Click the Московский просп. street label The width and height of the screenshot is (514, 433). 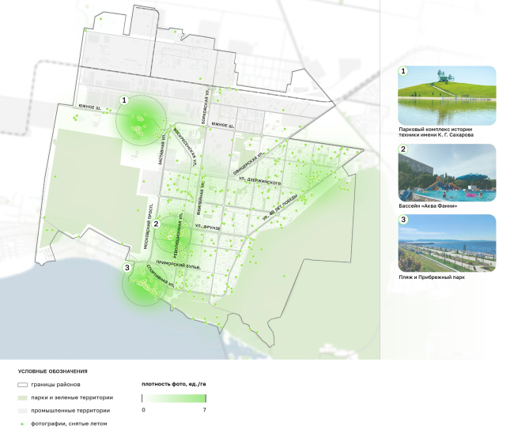click(x=145, y=226)
